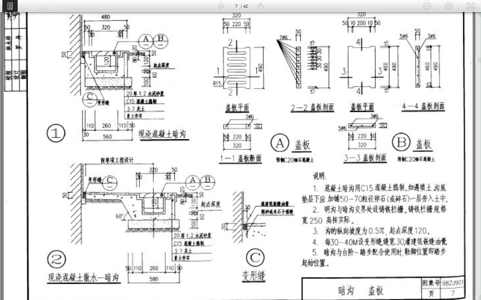
Task: Switch to two-page spread view
Action: [x=32, y=6]
